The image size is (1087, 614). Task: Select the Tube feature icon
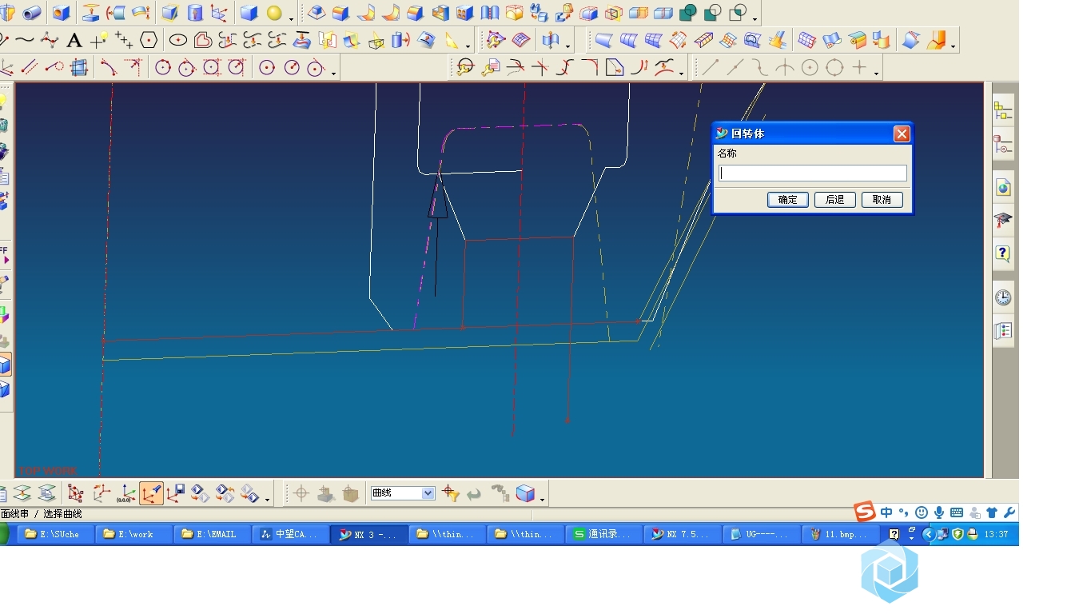click(32, 13)
